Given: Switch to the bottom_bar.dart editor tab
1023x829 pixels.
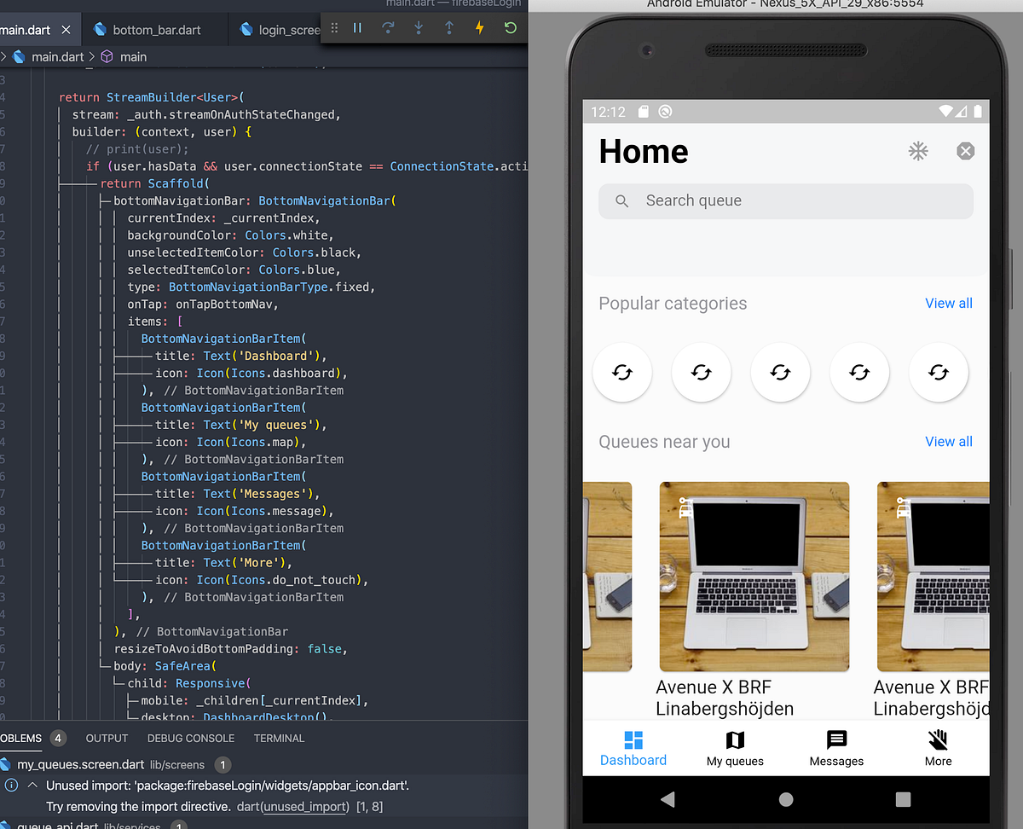Looking at the screenshot, I should (154, 27).
